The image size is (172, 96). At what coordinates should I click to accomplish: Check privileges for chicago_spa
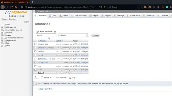point(80,44)
